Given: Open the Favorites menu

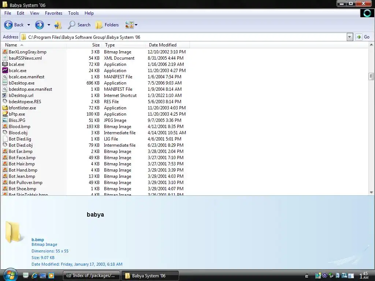Looking at the screenshot, I should 53,13.
